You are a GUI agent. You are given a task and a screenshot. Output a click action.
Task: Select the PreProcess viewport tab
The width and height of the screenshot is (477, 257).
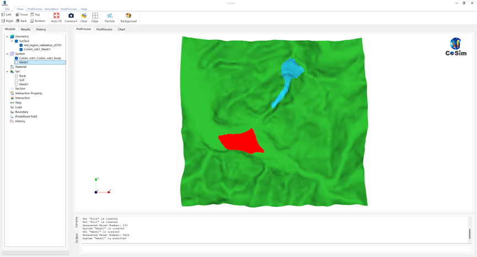pos(83,29)
